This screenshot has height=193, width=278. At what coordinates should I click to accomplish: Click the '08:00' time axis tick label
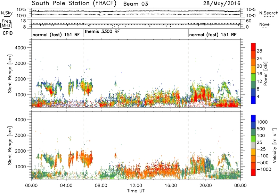click(x=101, y=186)
